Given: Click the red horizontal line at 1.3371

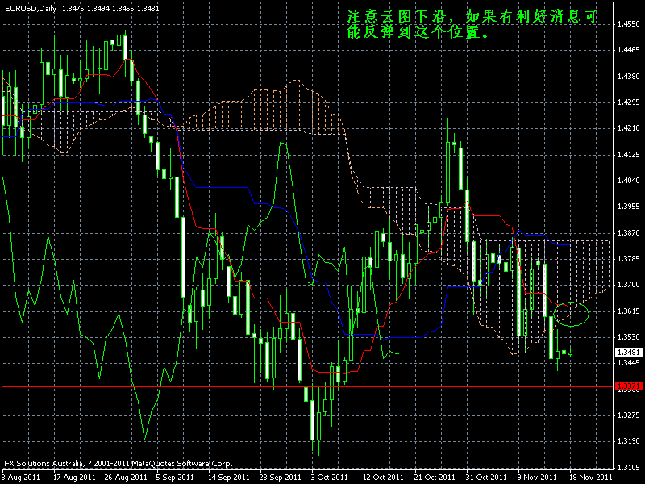Looking at the screenshot, I should 308,387.
